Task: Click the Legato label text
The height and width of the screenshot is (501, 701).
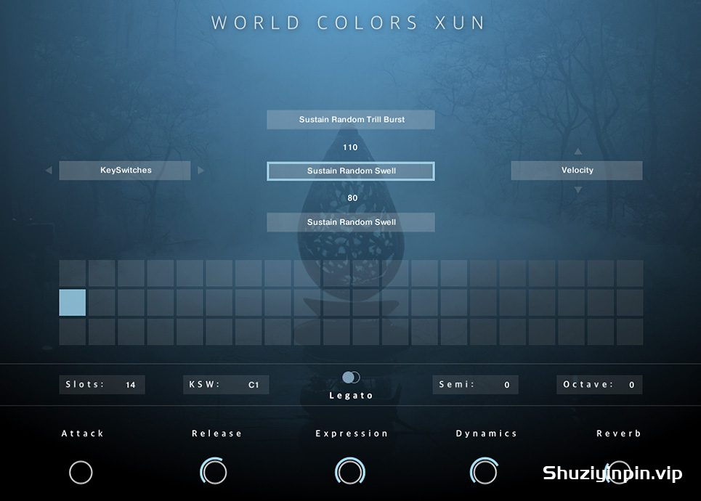Action: click(351, 396)
